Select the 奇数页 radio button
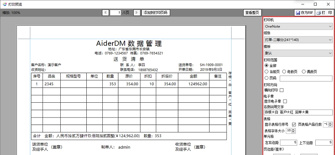Viewport: 335px width, 155px height. point(284,72)
